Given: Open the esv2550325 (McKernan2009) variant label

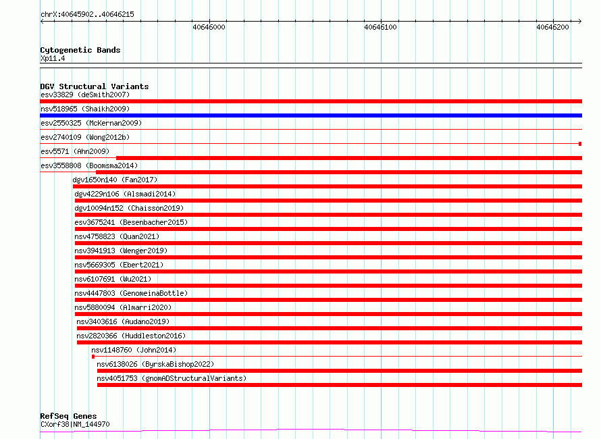Looking at the screenshot, I should point(90,123).
